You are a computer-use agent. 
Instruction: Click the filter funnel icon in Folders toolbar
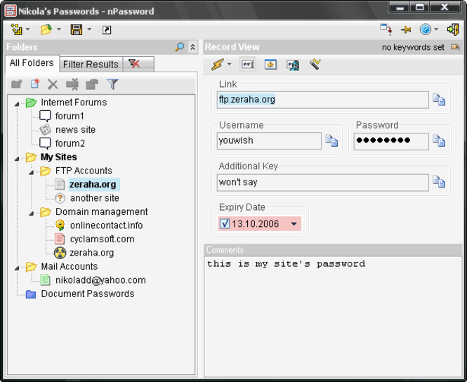(x=112, y=84)
